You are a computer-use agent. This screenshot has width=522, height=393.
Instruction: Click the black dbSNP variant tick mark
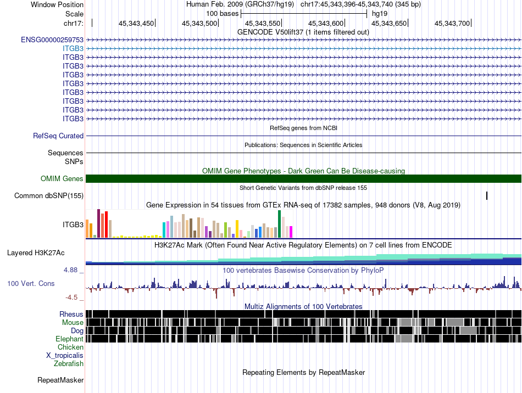(x=487, y=196)
